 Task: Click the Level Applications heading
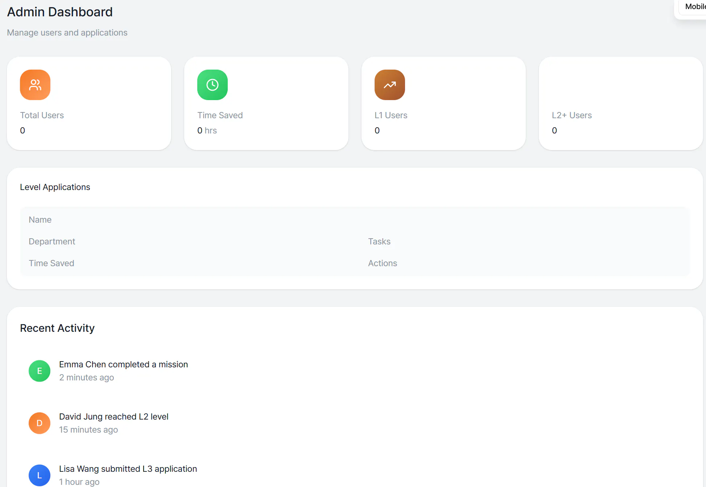coord(55,187)
